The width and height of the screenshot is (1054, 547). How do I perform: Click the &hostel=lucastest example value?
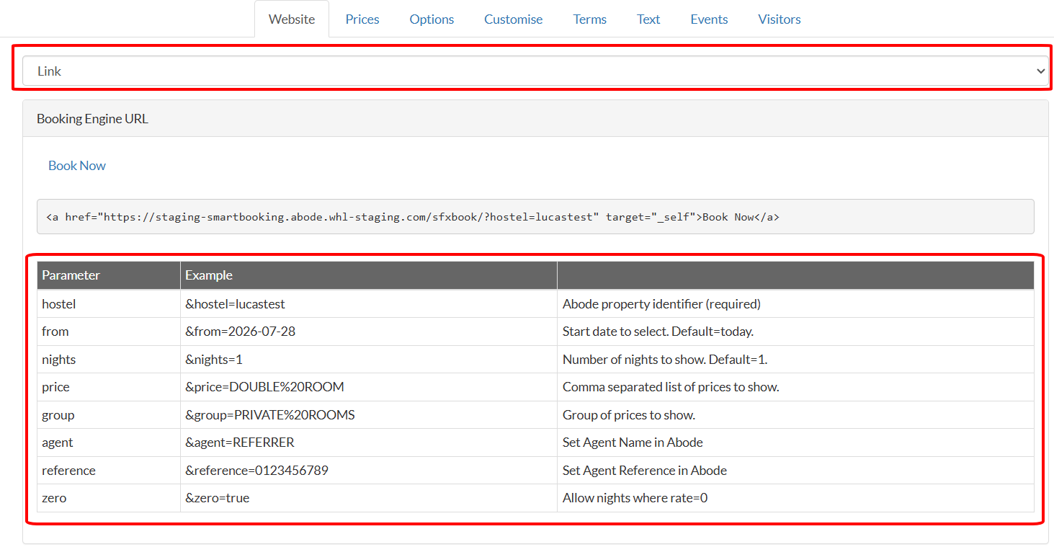[235, 304]
